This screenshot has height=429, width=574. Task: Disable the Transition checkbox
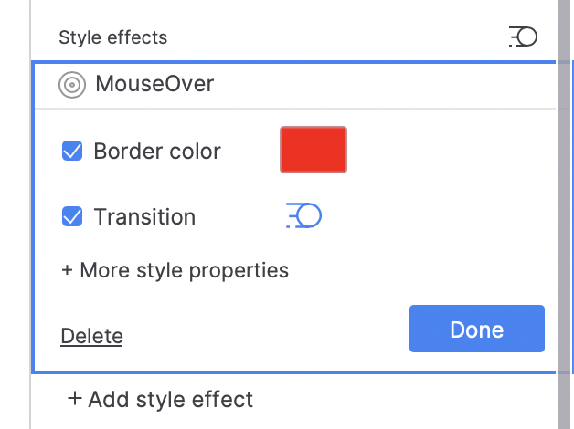click(72, 216)
